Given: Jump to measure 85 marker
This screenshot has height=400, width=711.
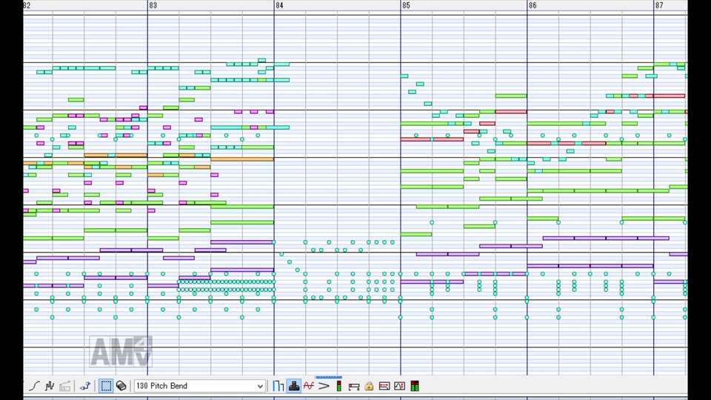Looking at the screenshot, I should point(406,5).
